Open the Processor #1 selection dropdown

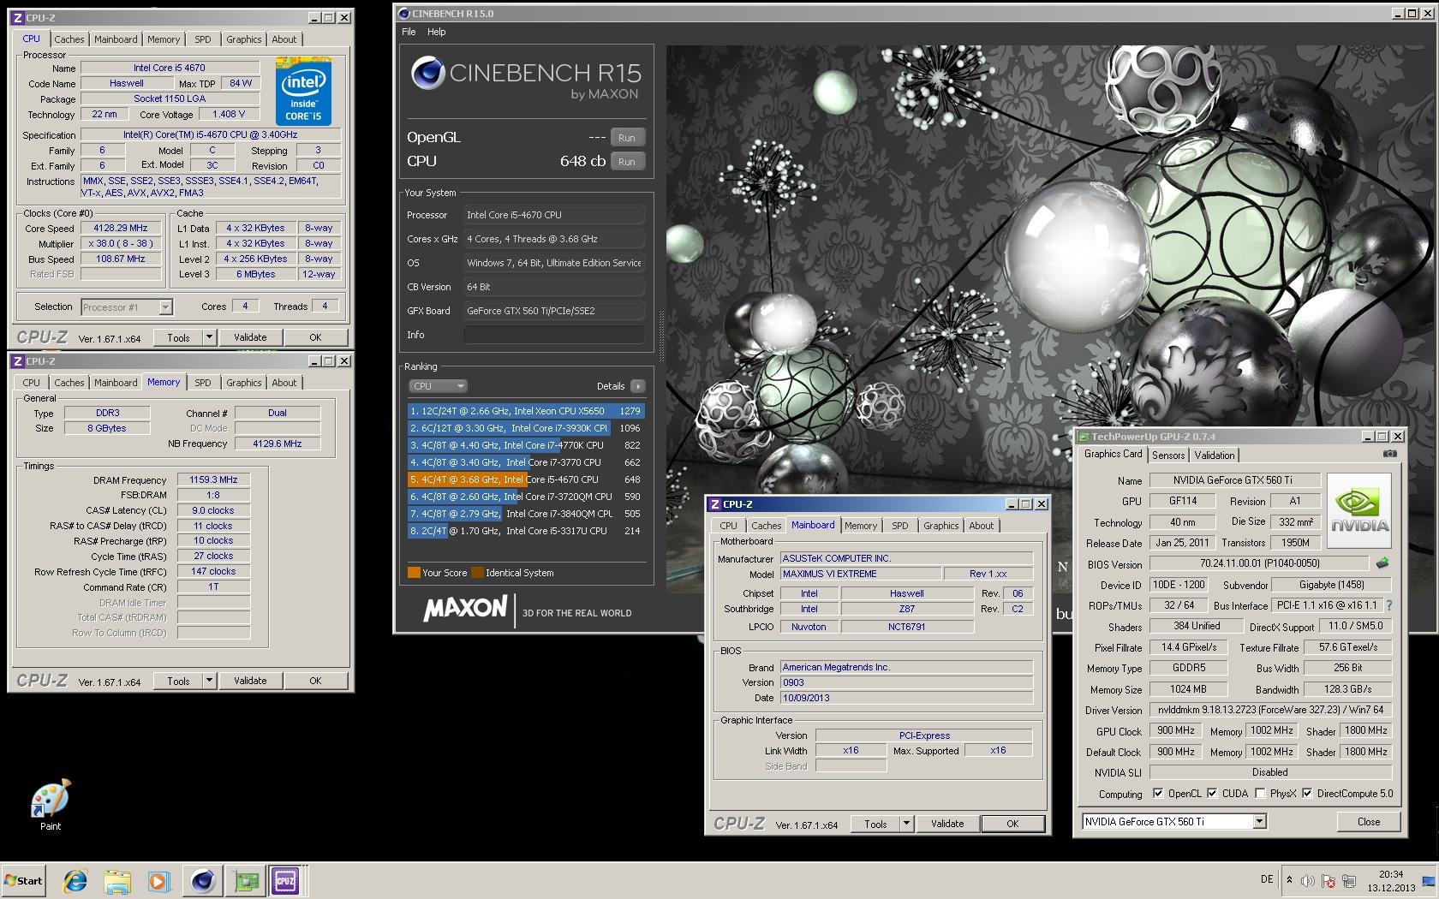tap(165, 307)
